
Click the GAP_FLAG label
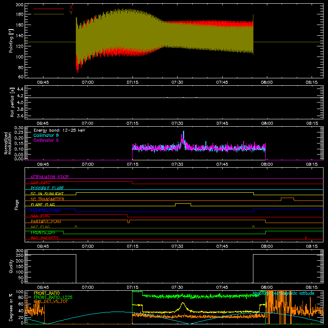point(40,182)
